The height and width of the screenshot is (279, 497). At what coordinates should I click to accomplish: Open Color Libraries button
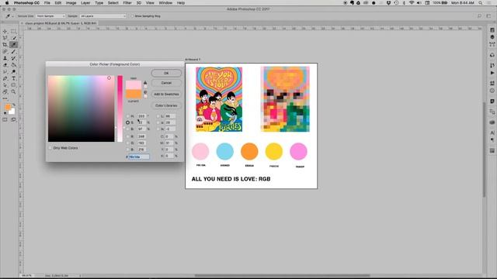[x=166, y=105]
